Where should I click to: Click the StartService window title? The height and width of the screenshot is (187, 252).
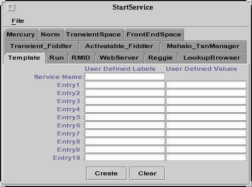[x=133, y=7]
